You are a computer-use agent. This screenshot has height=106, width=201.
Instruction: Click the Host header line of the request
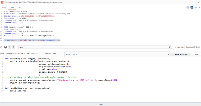37,14
